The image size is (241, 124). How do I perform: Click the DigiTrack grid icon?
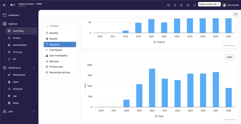click(5, 24)
